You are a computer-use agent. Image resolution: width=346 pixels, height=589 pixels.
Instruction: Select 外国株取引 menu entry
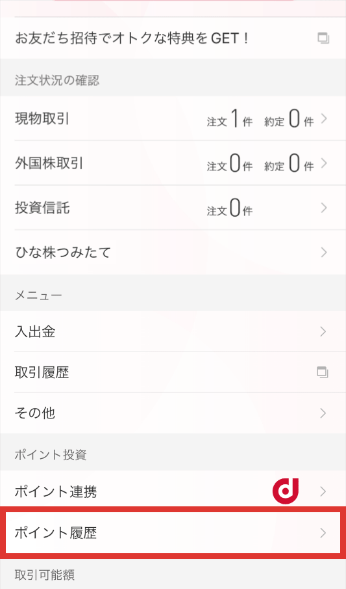pos(173,163)
